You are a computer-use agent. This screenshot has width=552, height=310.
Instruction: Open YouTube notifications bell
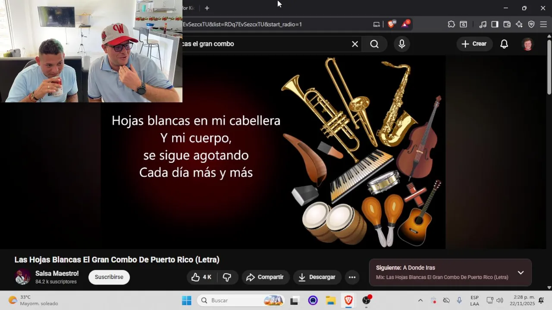coord(504,44)
